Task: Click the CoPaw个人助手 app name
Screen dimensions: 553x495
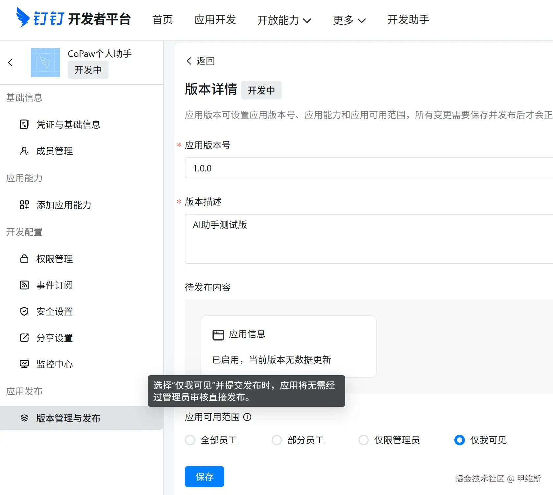Action: coord(100,53)
